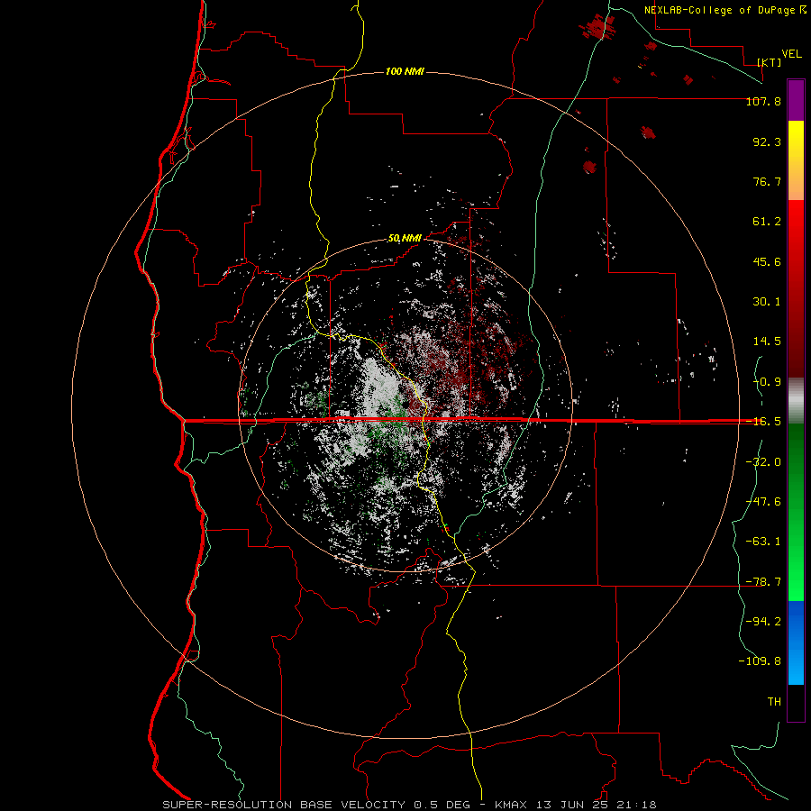Screen dimensions: 811x811
Task: Click the -94.2 scale value
Action: point(763,622)
